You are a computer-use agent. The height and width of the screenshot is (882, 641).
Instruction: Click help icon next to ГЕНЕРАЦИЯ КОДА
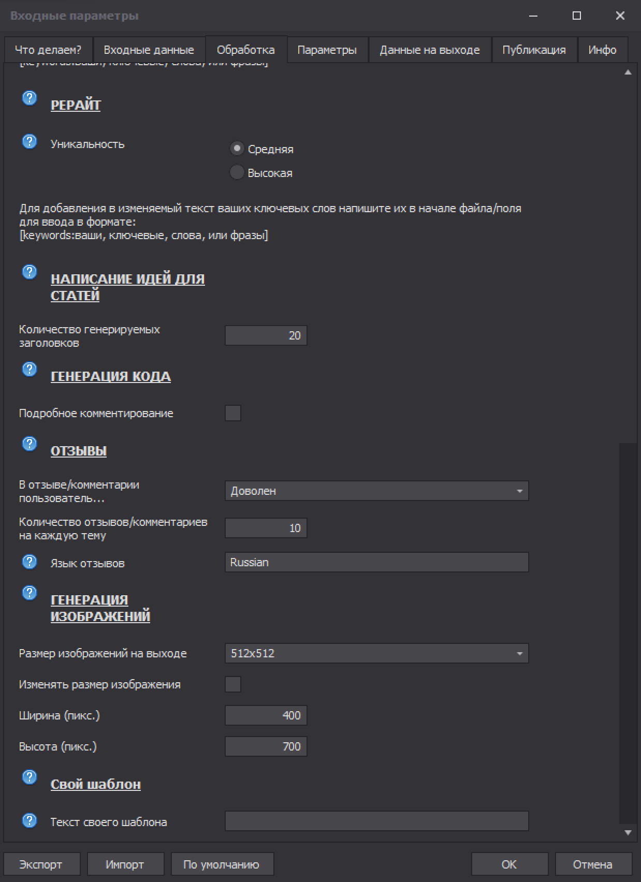pos(30,369)
